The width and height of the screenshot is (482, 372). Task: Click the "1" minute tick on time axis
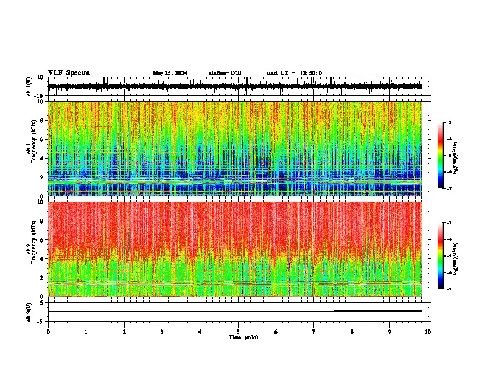coord(86,332)
